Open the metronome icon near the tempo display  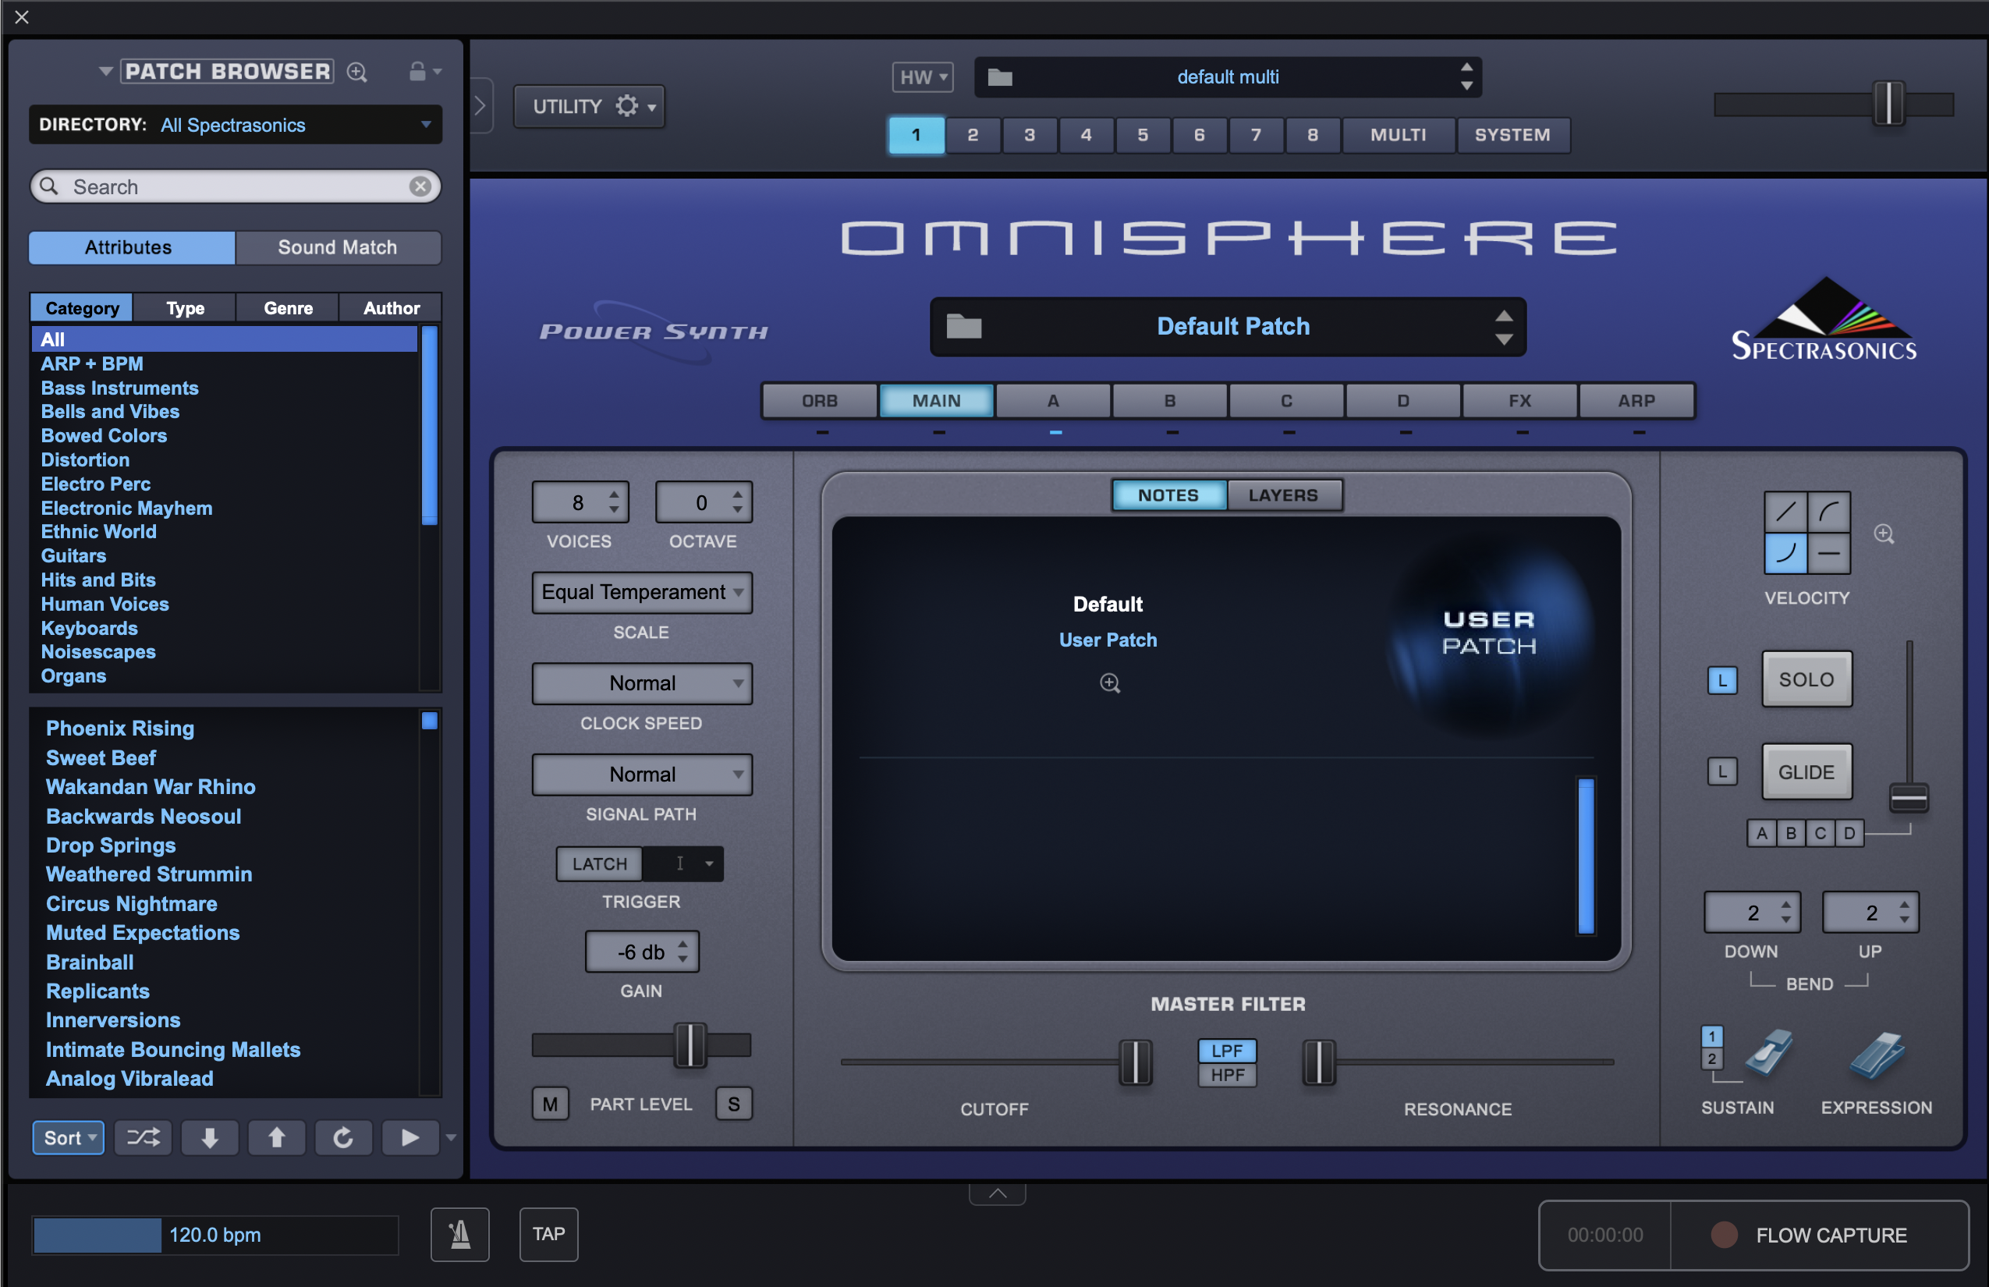[460, 1234]
